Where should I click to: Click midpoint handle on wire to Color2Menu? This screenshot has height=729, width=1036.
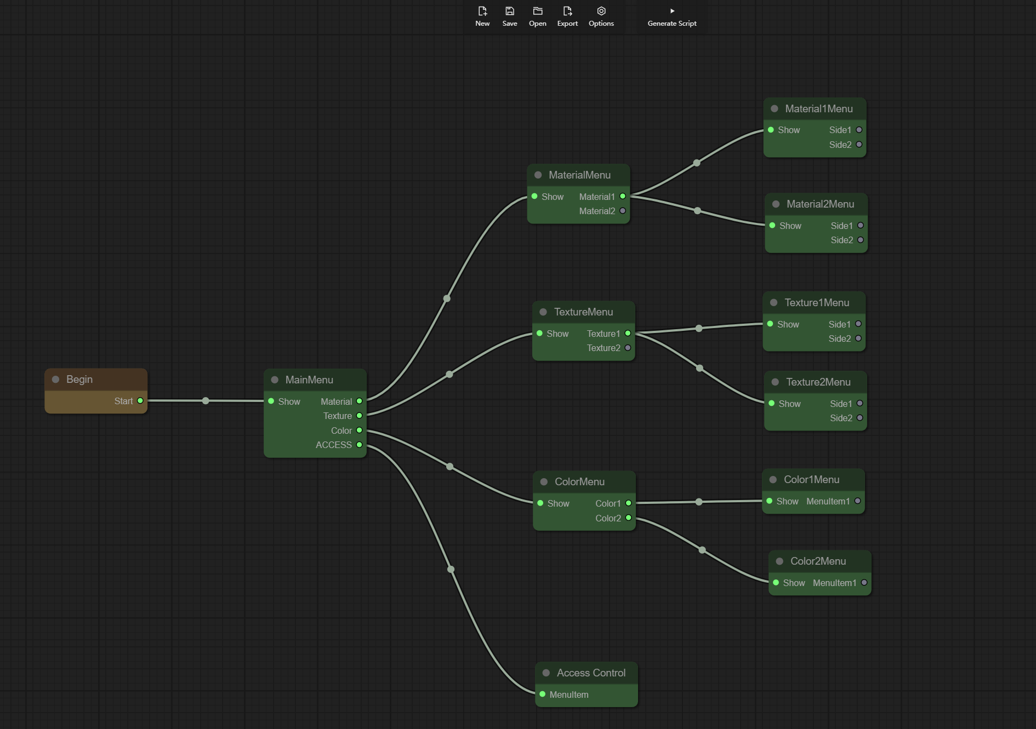pos(702,550)
